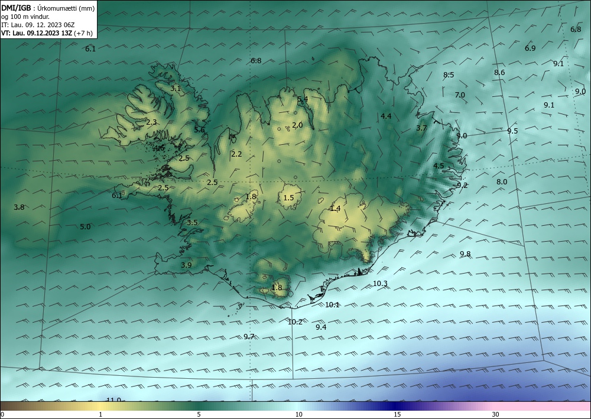Click the 4.4 value in northeast Iceland

[x=386, y=116]
